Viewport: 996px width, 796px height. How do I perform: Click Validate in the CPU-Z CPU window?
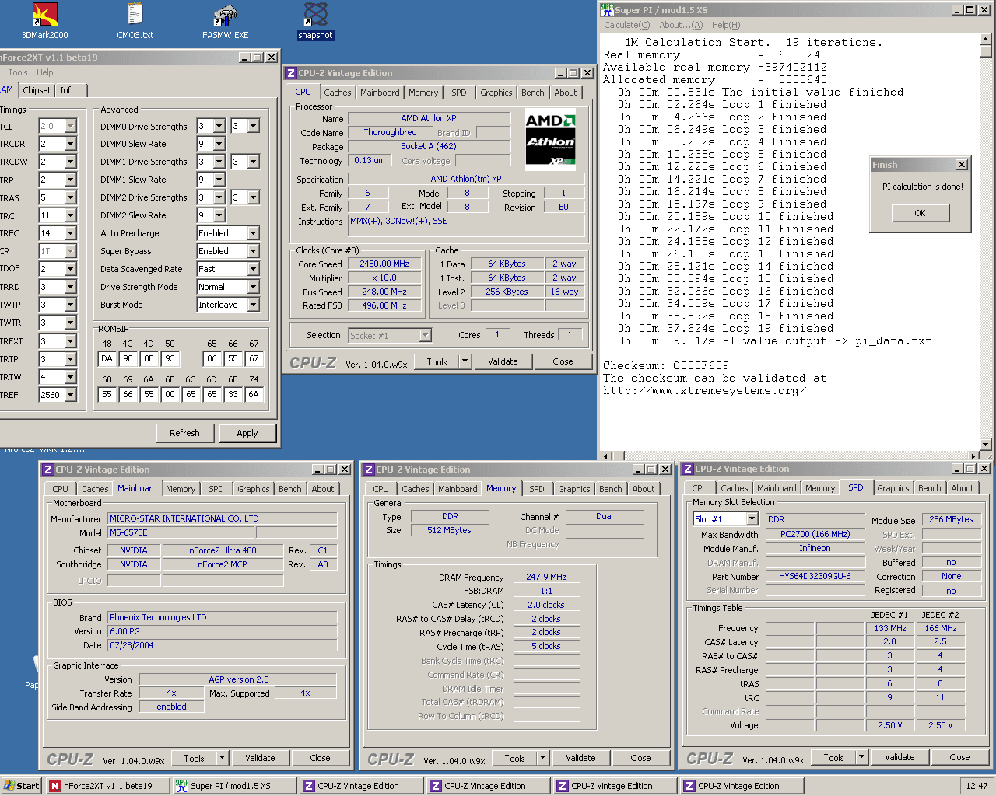503,361
